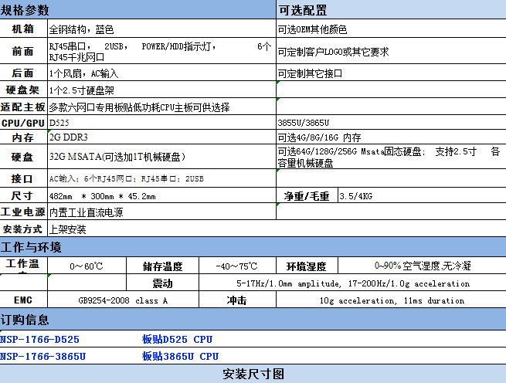Screen dimensions: 506x383
Task: Click the NSP-1766-3865U order model link
Action: (42, 356)
